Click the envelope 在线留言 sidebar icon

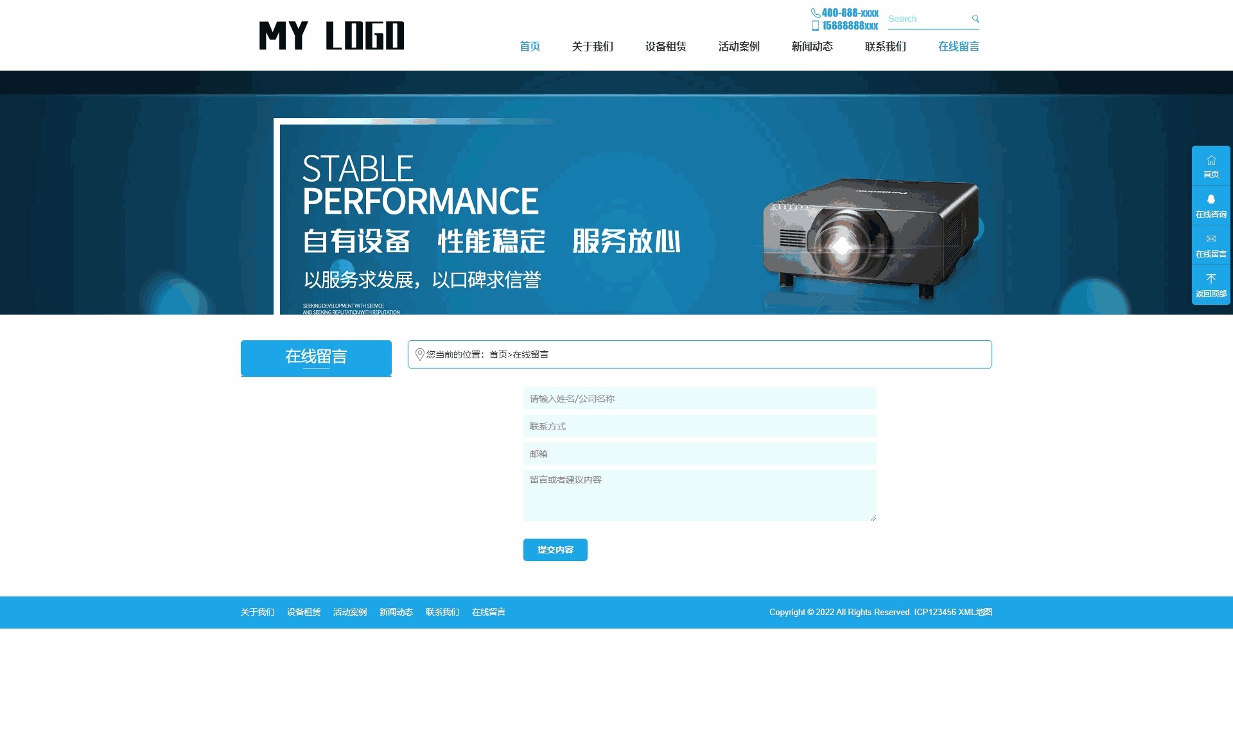[1211, 239]
